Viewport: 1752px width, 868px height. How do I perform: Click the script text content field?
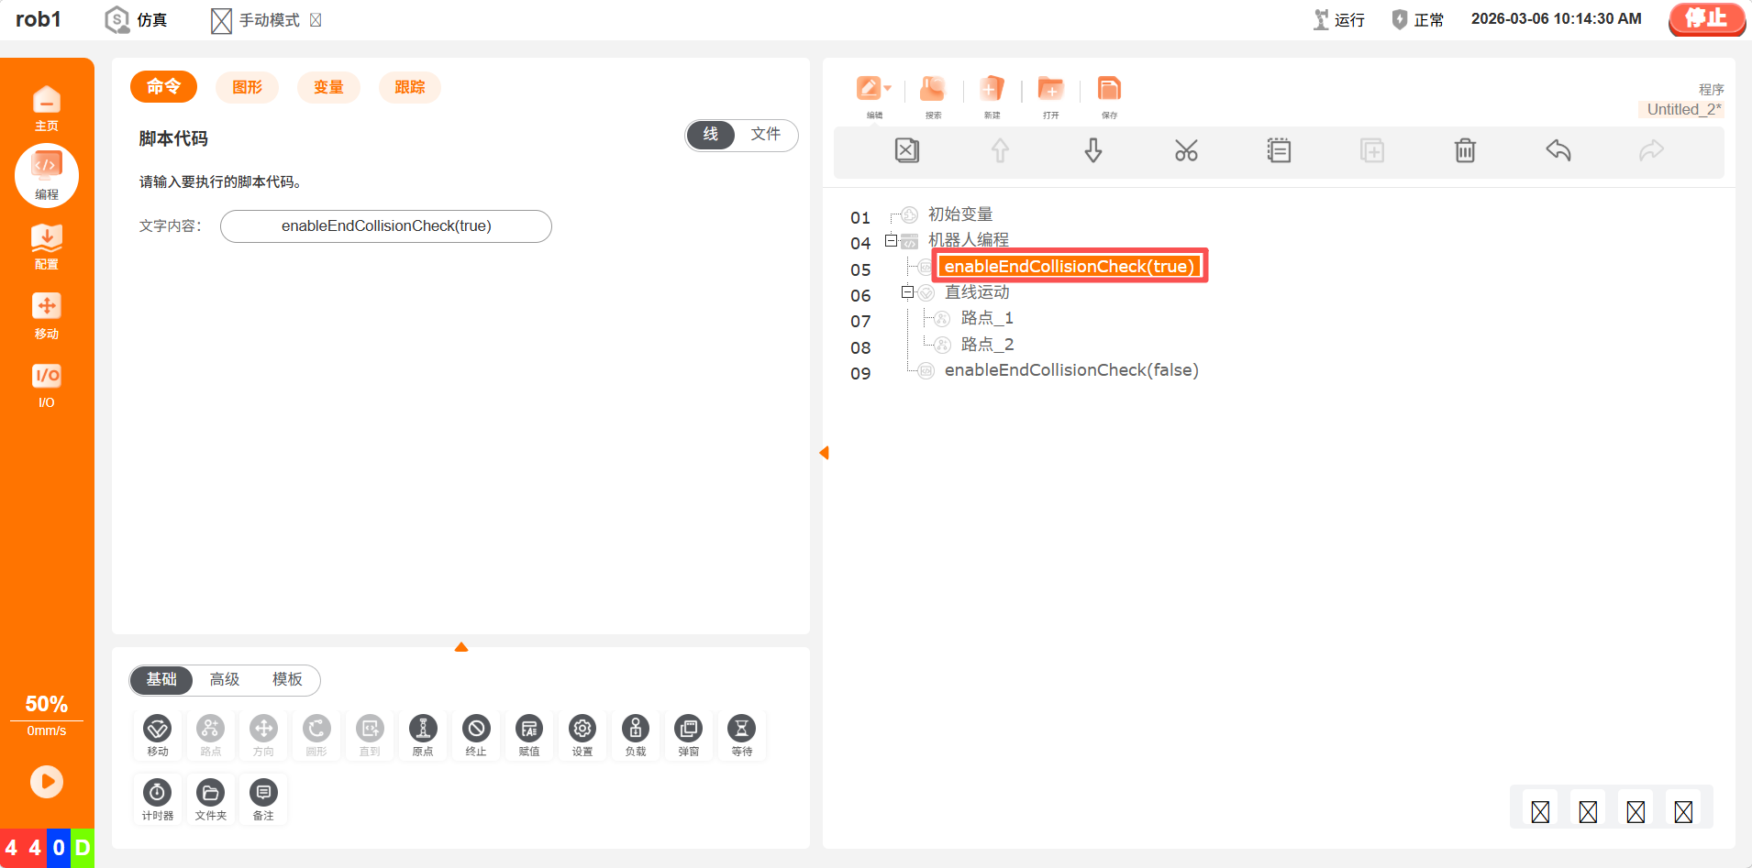pos(386,226)
